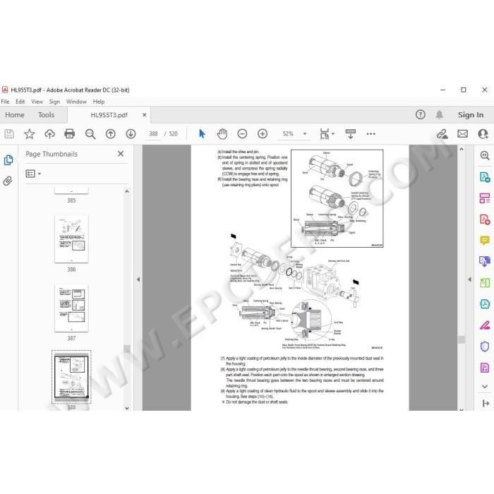This screenshot has width=494, height=494.
Task: Open Fill & Sign tool
Action: pyautogui.click(x=485, y=325)
